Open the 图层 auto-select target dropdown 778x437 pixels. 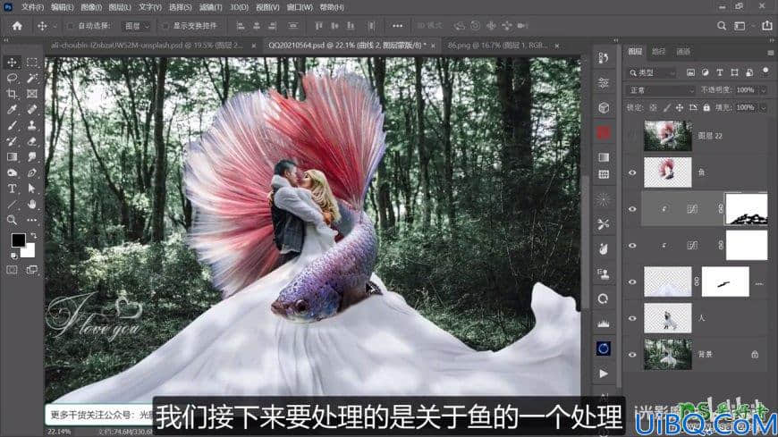(x=137, y=26)
